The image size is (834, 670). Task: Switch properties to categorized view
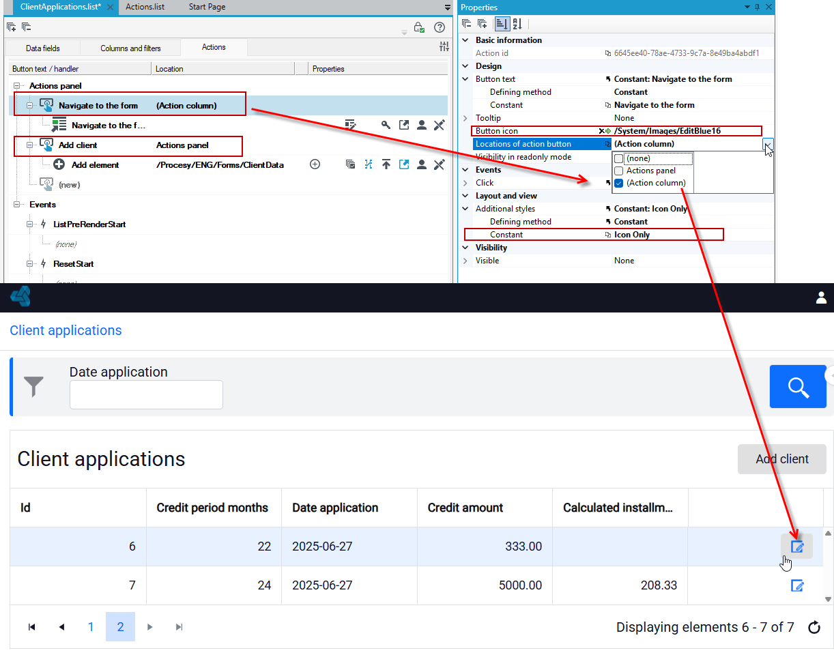point(502,24)
